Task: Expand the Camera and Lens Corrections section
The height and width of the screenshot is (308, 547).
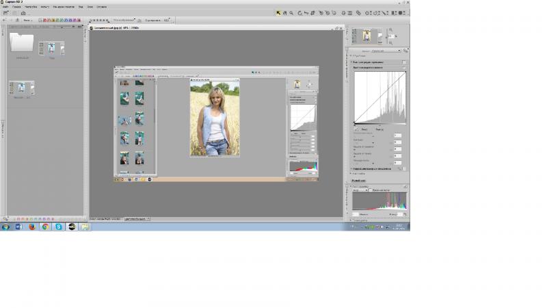Action: [x=351, y=168]
